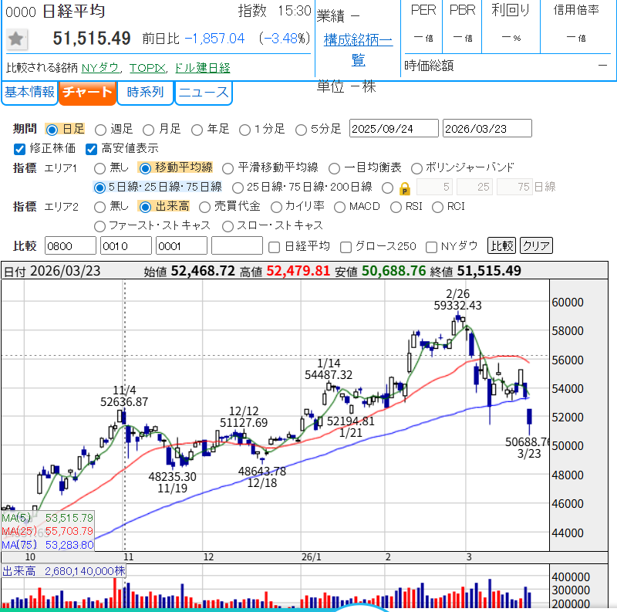Open the 構成銘柄一覧 link

point(358,49)
